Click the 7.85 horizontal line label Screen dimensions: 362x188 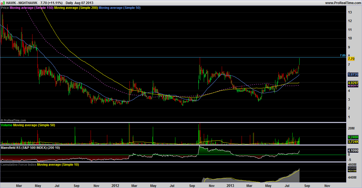tap(342, 55)
